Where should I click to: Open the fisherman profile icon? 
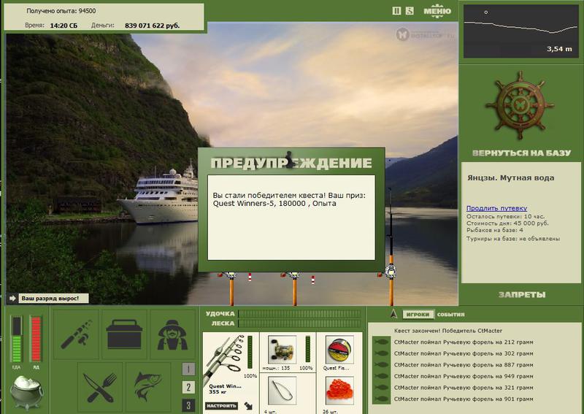tap(172, 334)
